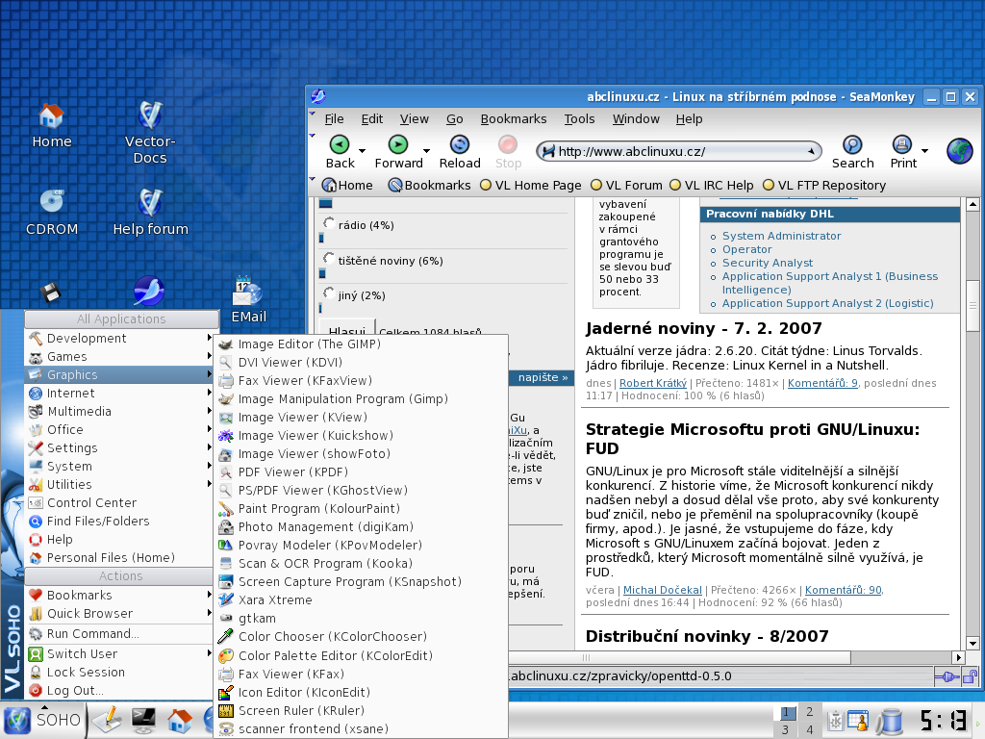Select the rádio (4%) poll option

tap(329, 223)
